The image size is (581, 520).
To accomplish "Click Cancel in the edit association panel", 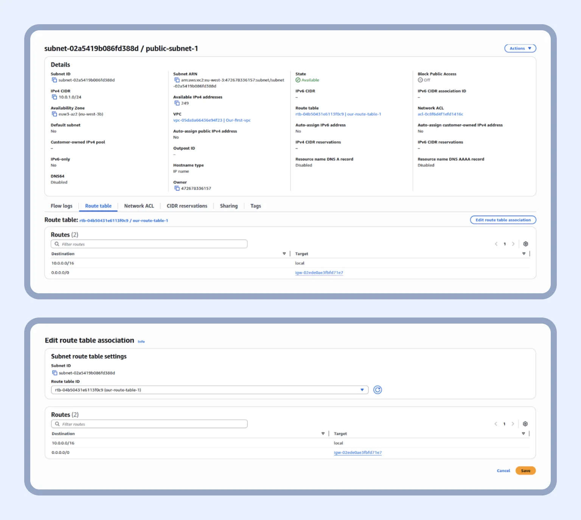I will click(x=503, y=470).
